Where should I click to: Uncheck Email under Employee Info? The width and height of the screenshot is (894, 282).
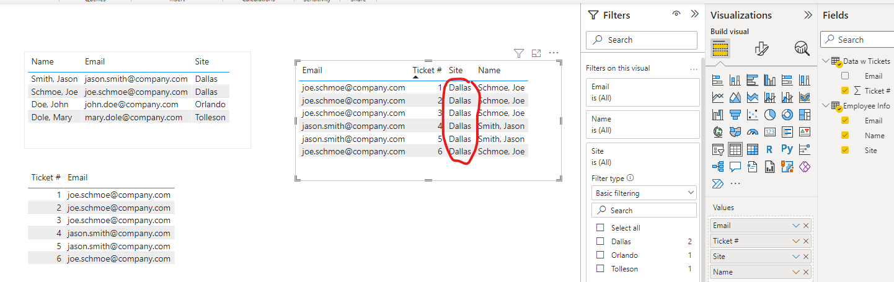pyautogui.click(x=845, y=120)
